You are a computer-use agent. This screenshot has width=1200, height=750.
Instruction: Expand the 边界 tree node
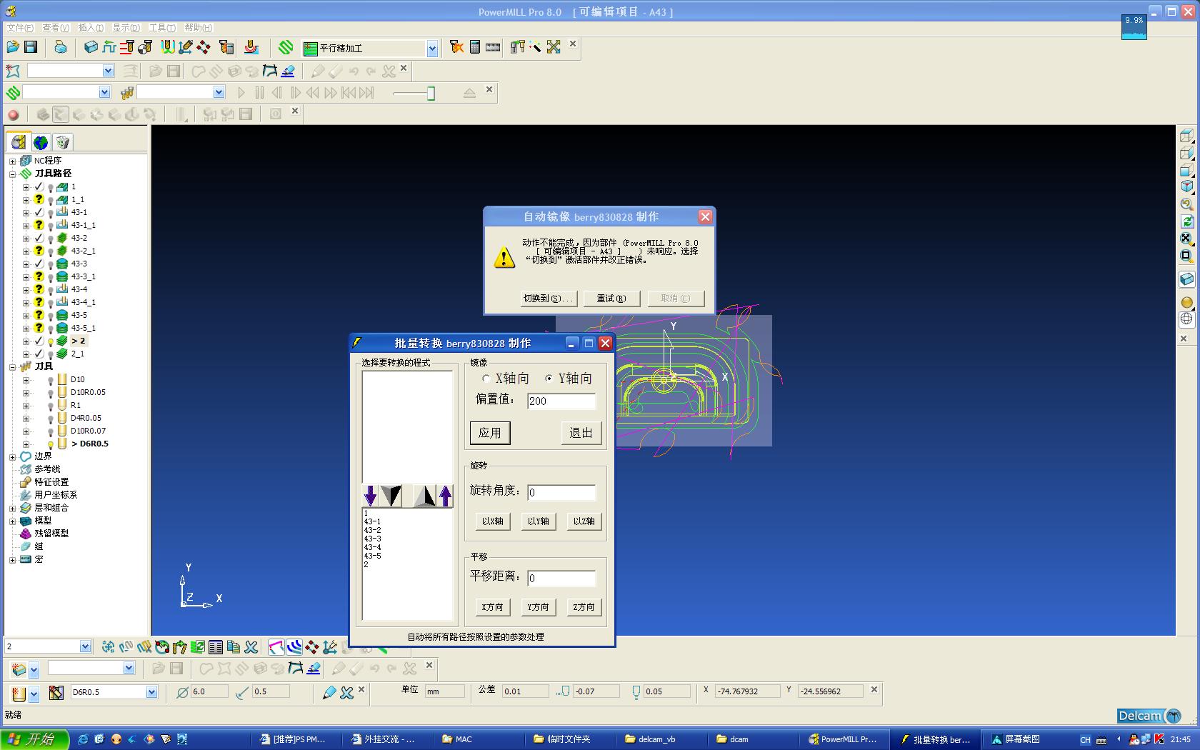pyautogui.click(x=12, y=456)
